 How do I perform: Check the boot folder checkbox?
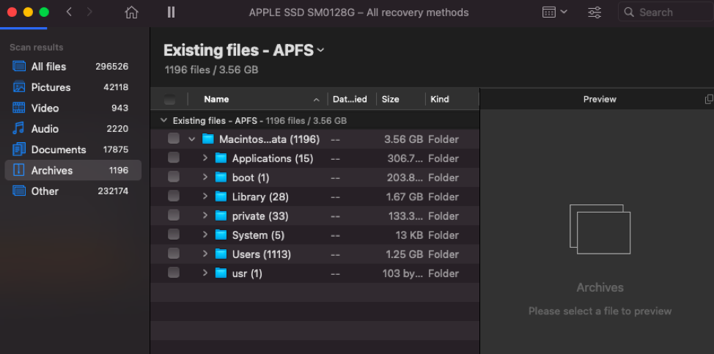(174, 177)
